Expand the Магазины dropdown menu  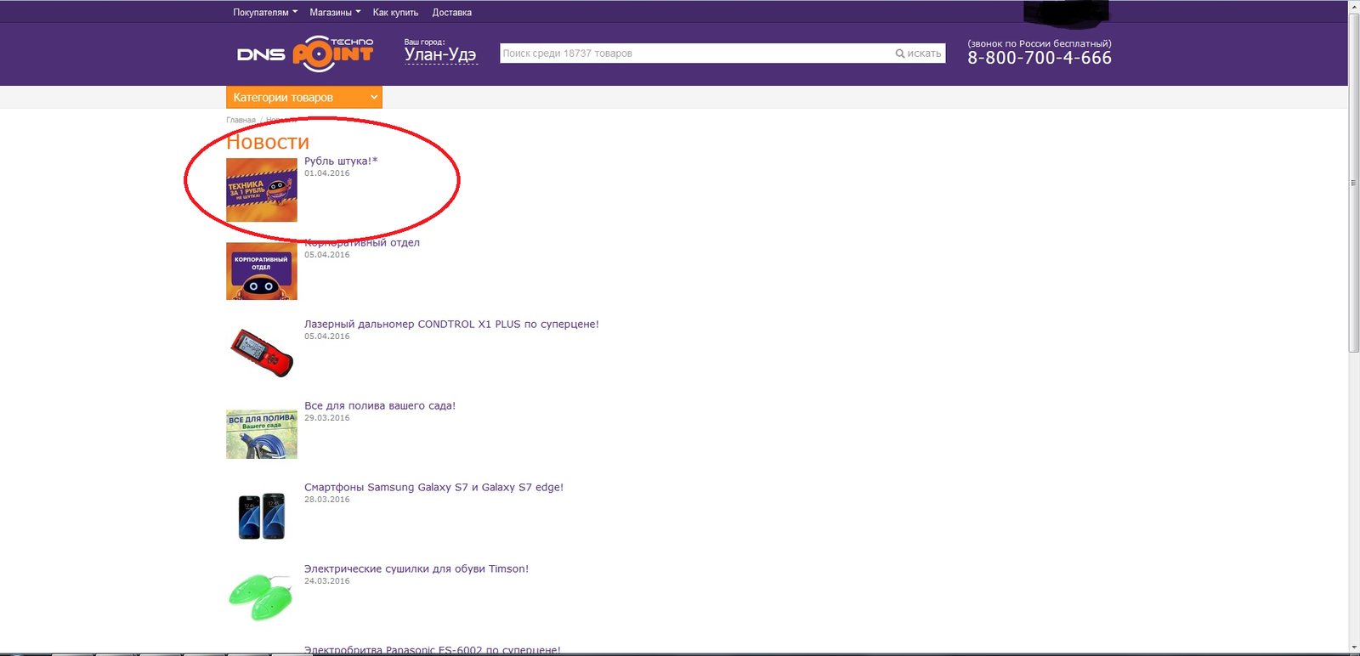coord(335,13)
